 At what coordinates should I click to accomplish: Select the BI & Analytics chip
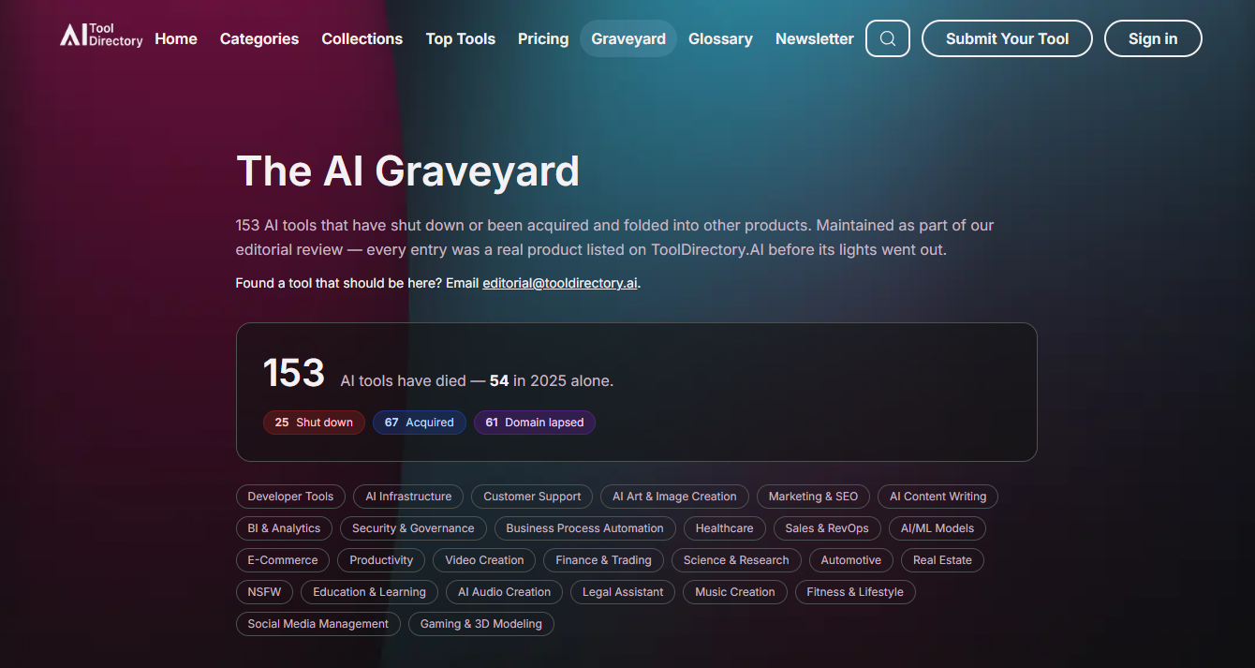[x=284, y=528]
